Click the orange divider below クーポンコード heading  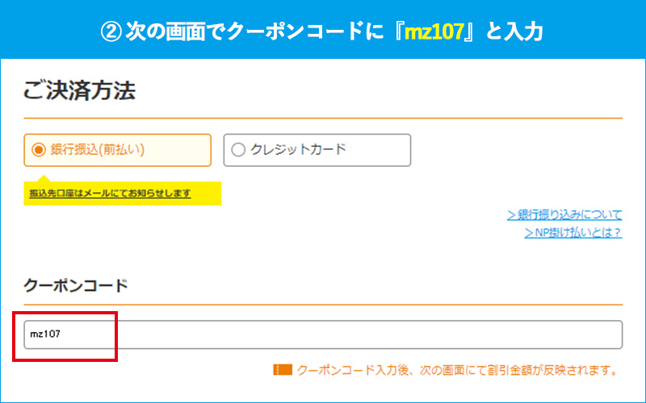(323, 305)
